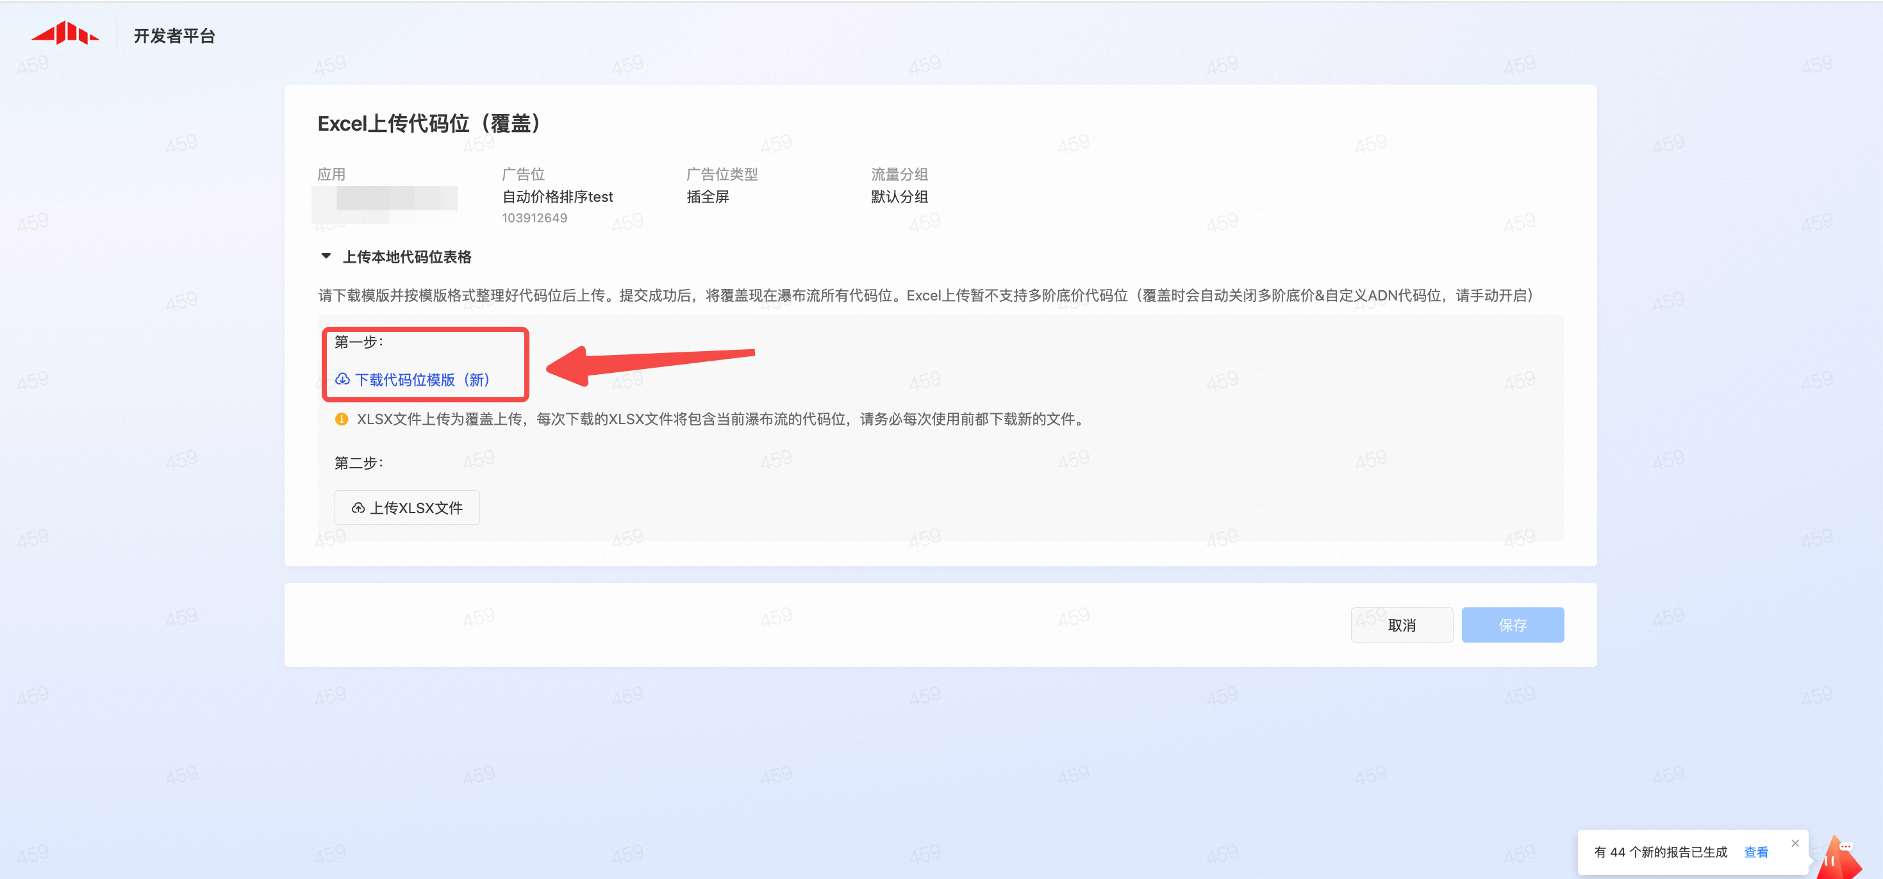Click the 取消 button
Viewport: 1883px width, 879px height.
(1400, 625)
